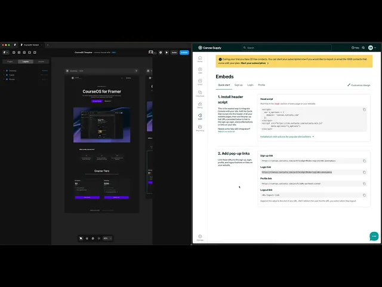Toggle dark mode icon in Framer bottom toolbar

tap(98, 238)
